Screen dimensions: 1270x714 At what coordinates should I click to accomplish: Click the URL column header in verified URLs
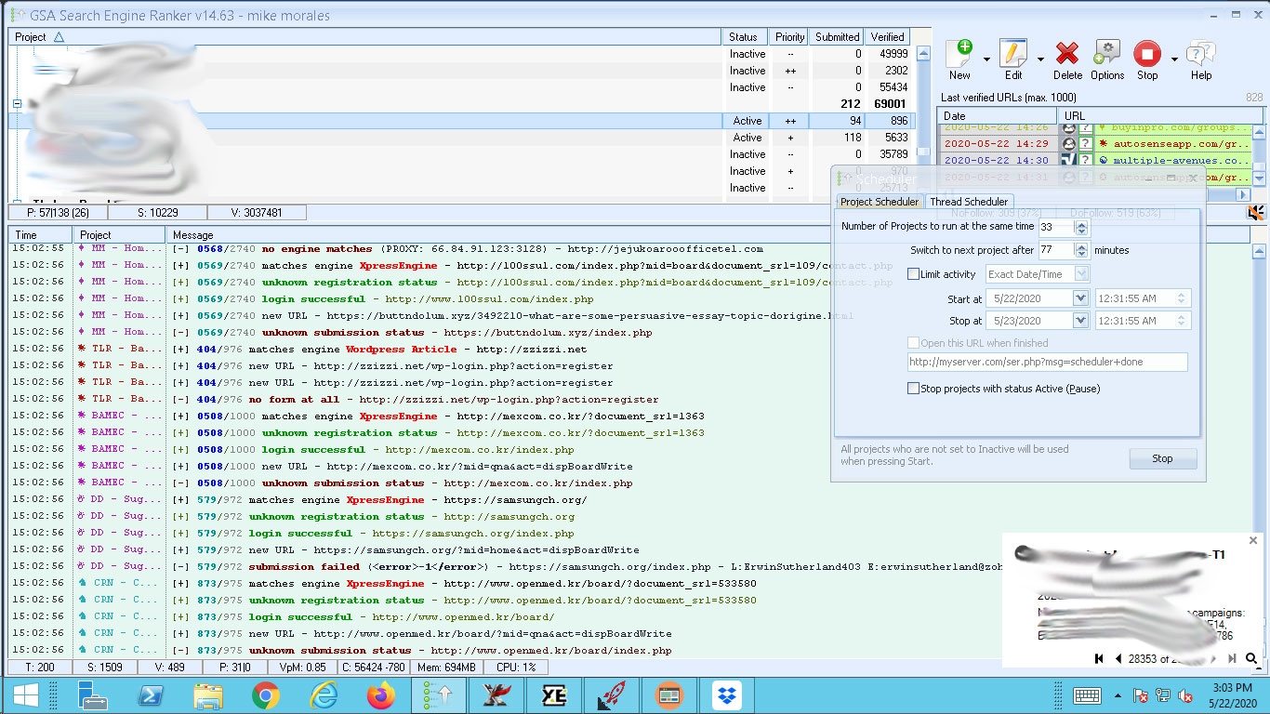pyautogui.click(x=1161, y=116)
